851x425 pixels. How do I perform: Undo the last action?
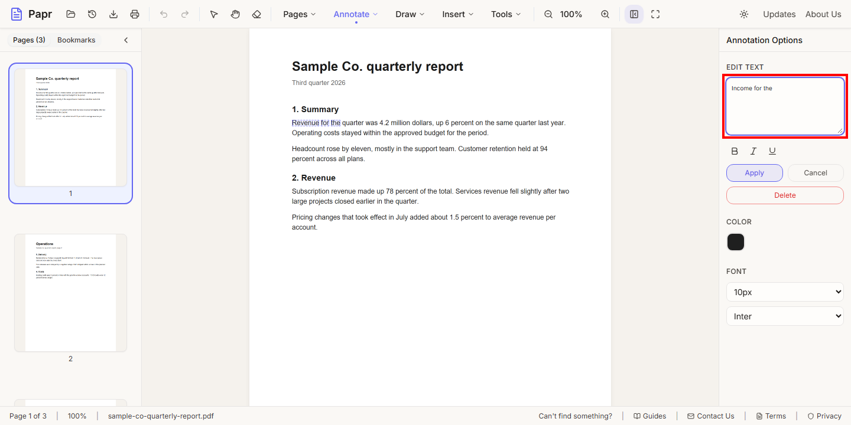click(x=164, y=14)
